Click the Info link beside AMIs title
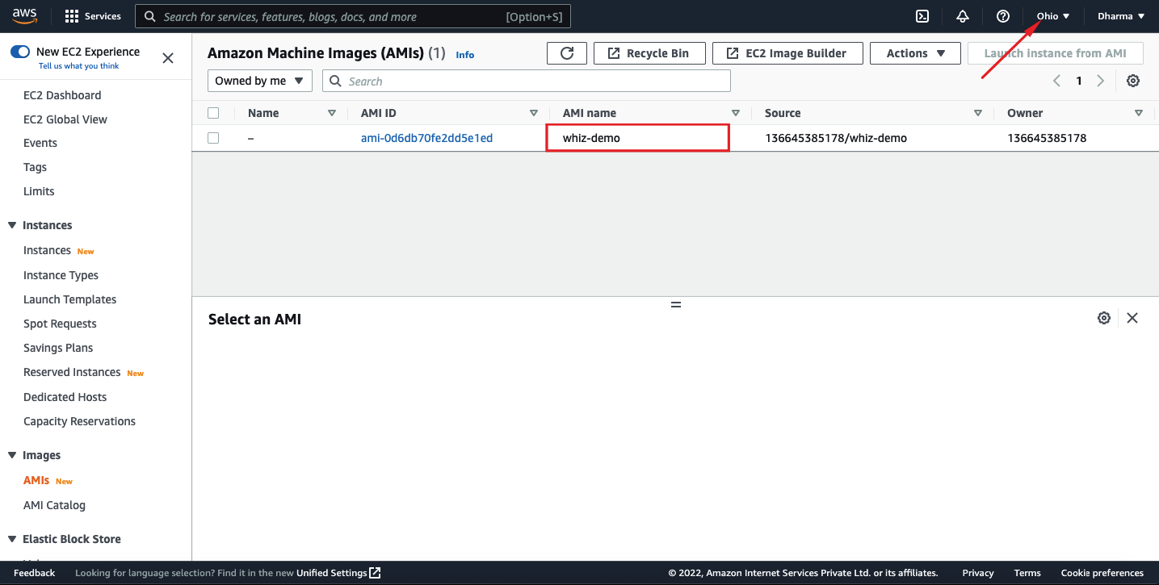Image resolution: width=1159 pixels, height=585 pixels. tap(464, 55)
